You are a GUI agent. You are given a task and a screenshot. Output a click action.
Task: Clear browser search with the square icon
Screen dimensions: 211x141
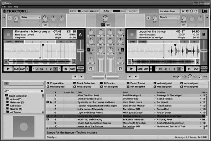click(42, 91)
